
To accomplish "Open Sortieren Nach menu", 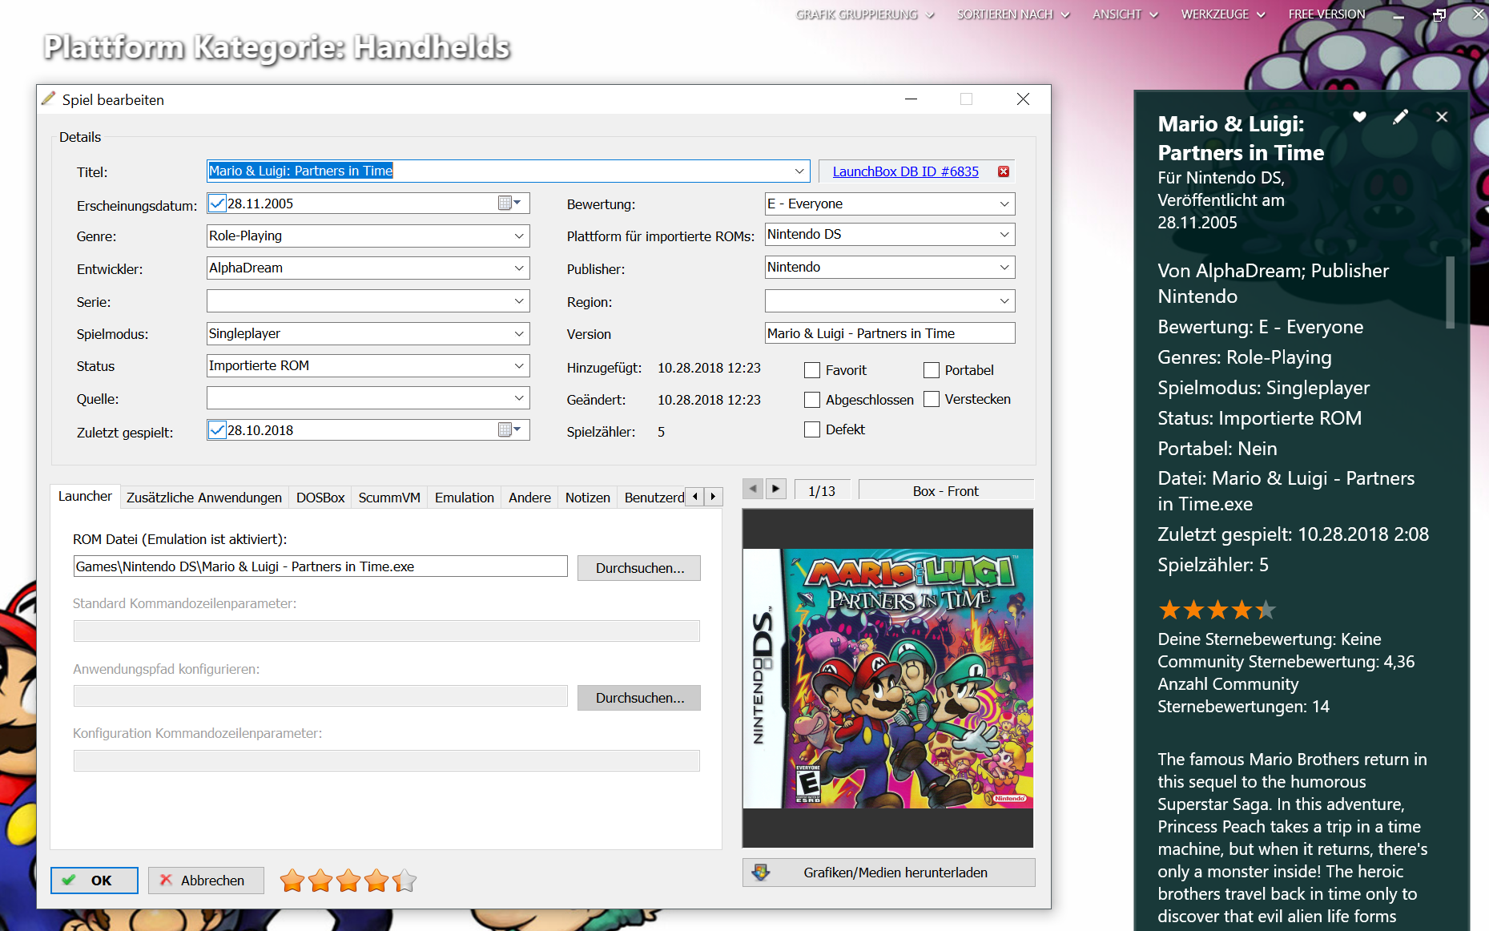I will coord(1013,14).
